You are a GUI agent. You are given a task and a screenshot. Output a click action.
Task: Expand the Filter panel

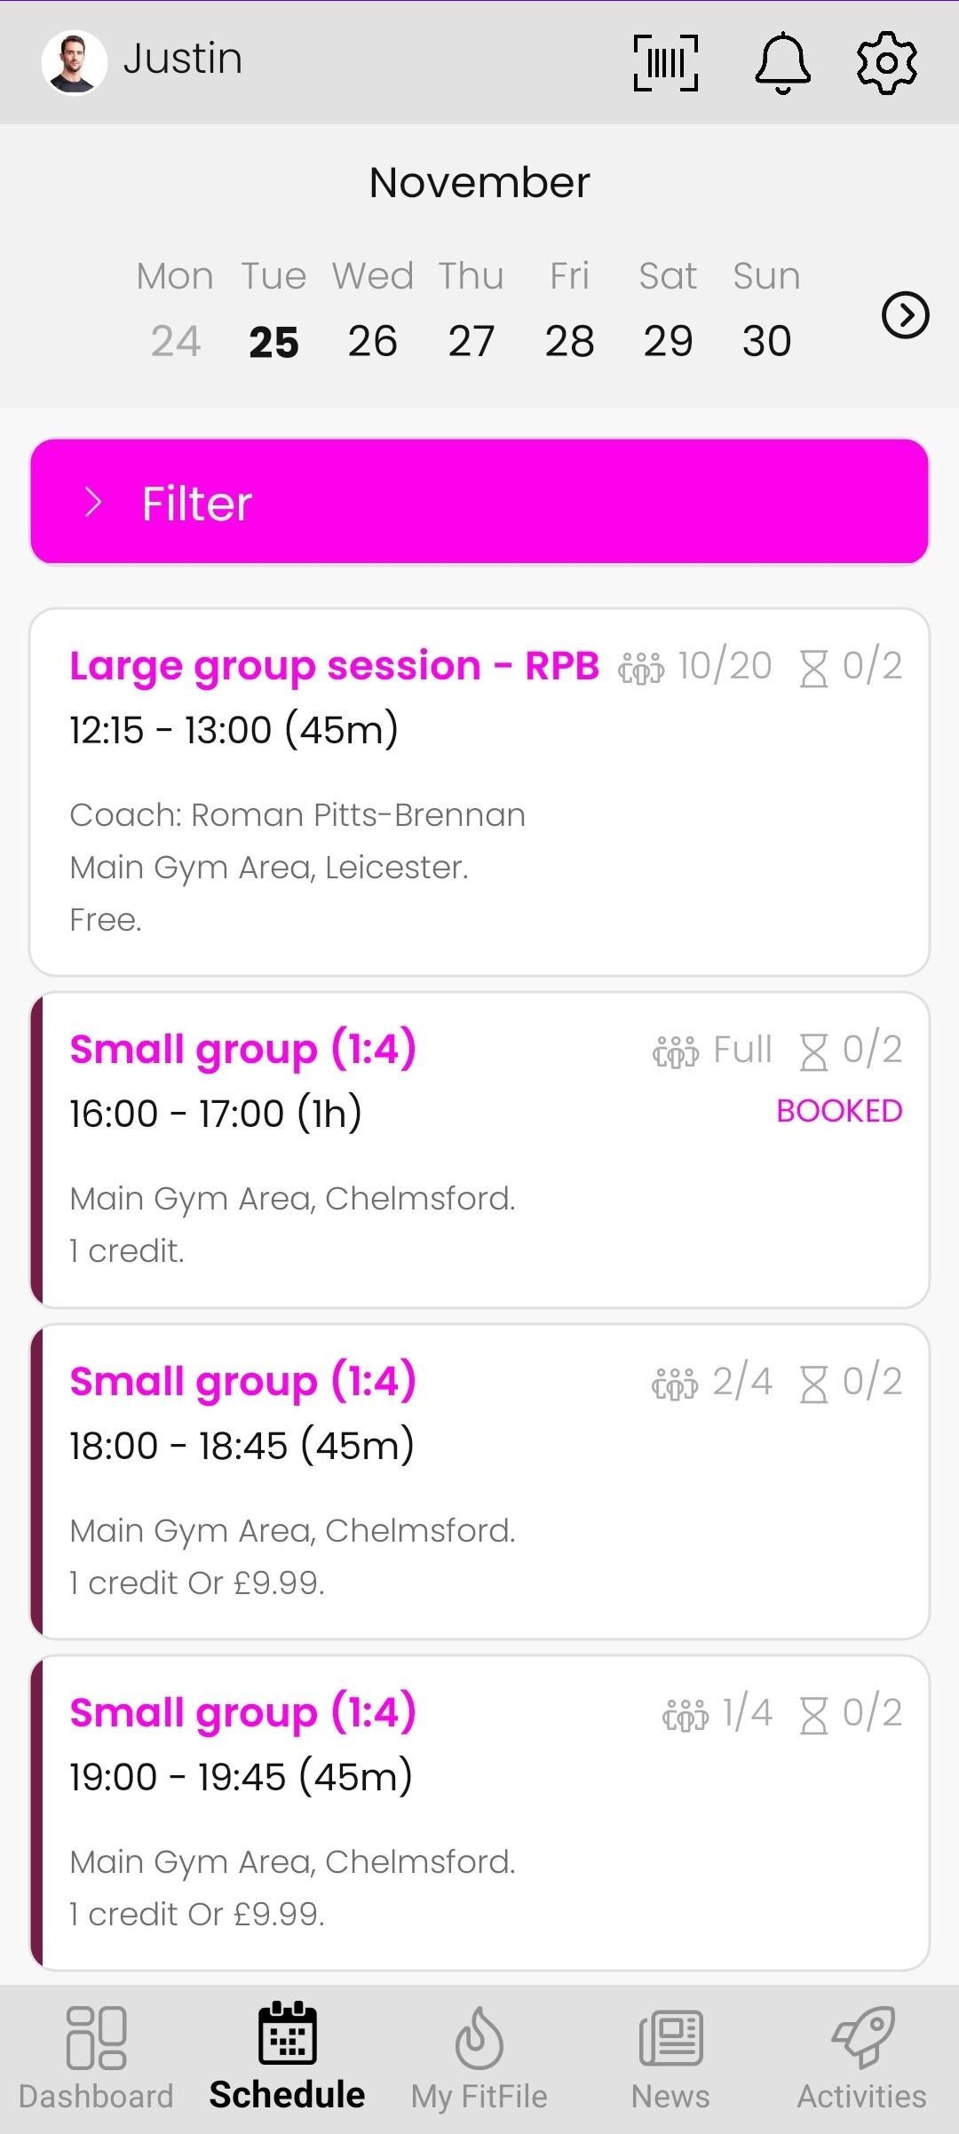pos(479,502)
